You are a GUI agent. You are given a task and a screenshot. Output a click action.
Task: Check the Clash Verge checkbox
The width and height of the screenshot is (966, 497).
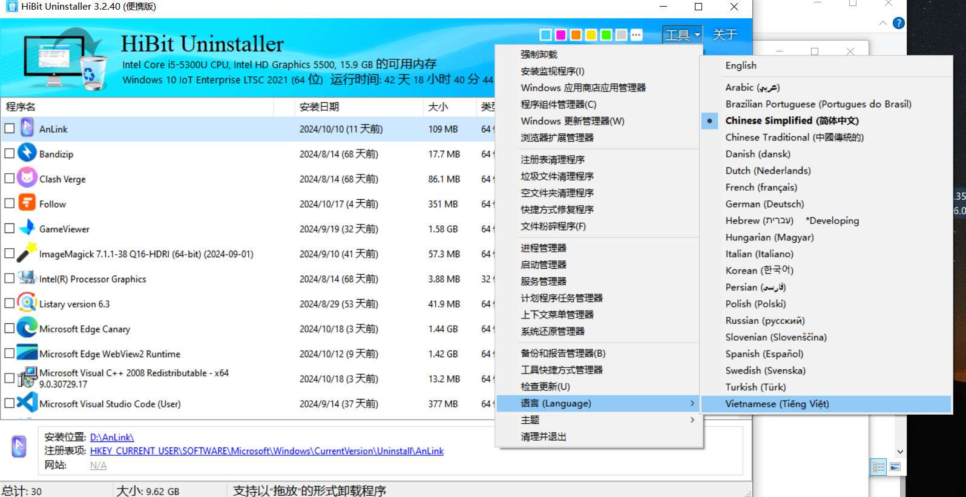point(9,179)
